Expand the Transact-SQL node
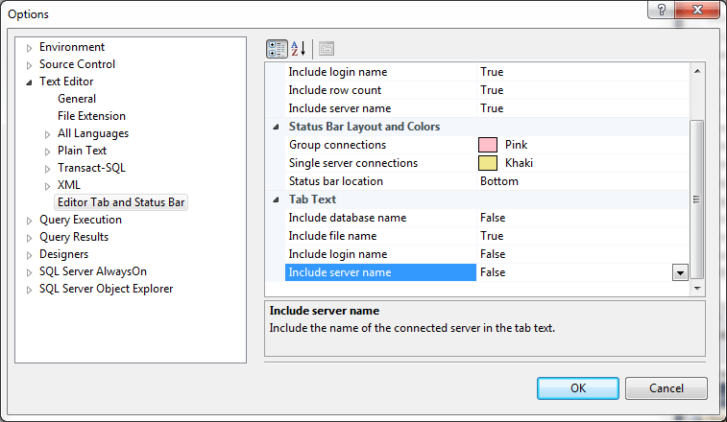The width and height of the screenshot is (727, 422). coord(47,168)
